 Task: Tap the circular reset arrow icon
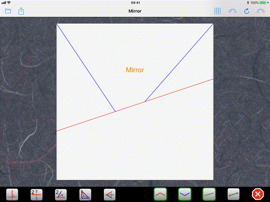click(x=247, y=11)
